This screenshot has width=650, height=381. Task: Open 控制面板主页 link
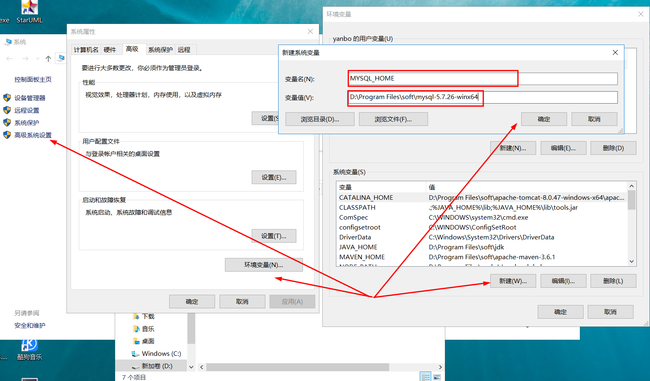click(x=33, y=79)
